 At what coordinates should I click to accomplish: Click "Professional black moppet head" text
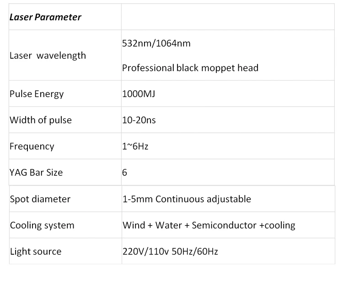click(190, 68)
